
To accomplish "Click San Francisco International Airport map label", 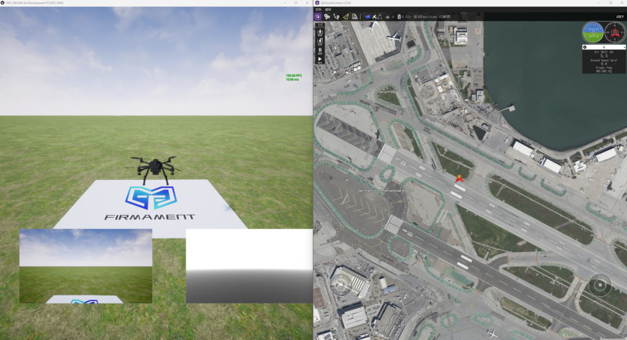I will [385, 190].
